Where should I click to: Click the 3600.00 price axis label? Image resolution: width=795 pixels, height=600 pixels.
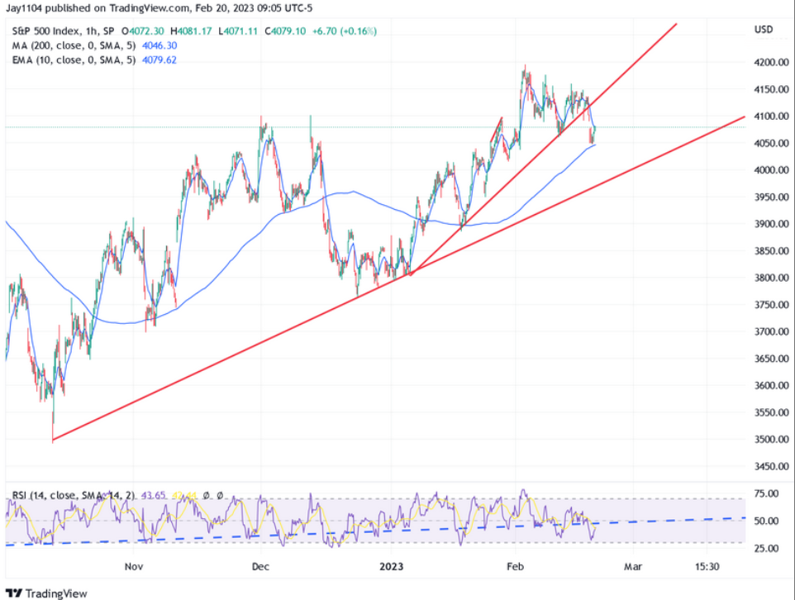[772, 385]
